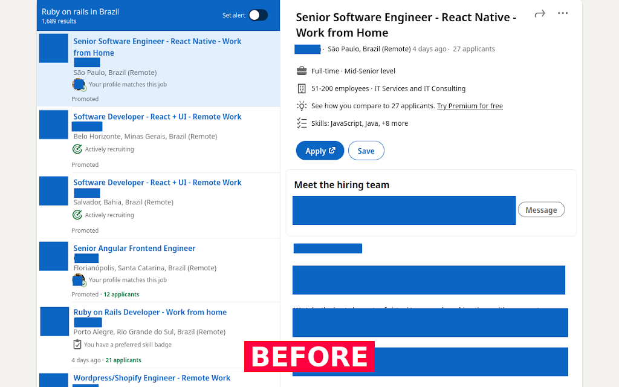Click the skills checklist icon
Screen dimensions: 619x387
[x=302, y=123]
